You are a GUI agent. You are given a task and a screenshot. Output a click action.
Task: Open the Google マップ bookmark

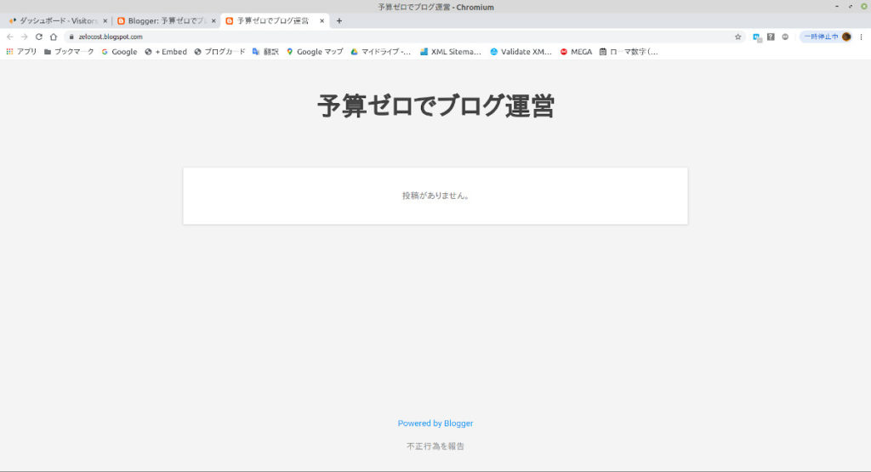coord(315,52)
